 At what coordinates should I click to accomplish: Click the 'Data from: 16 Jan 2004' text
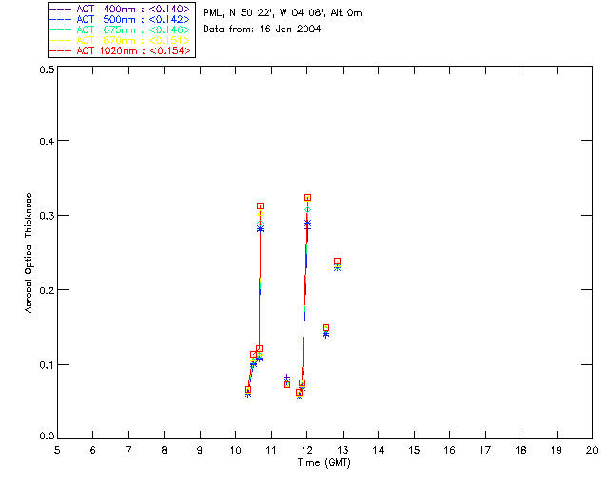click(x=262, y=29)
